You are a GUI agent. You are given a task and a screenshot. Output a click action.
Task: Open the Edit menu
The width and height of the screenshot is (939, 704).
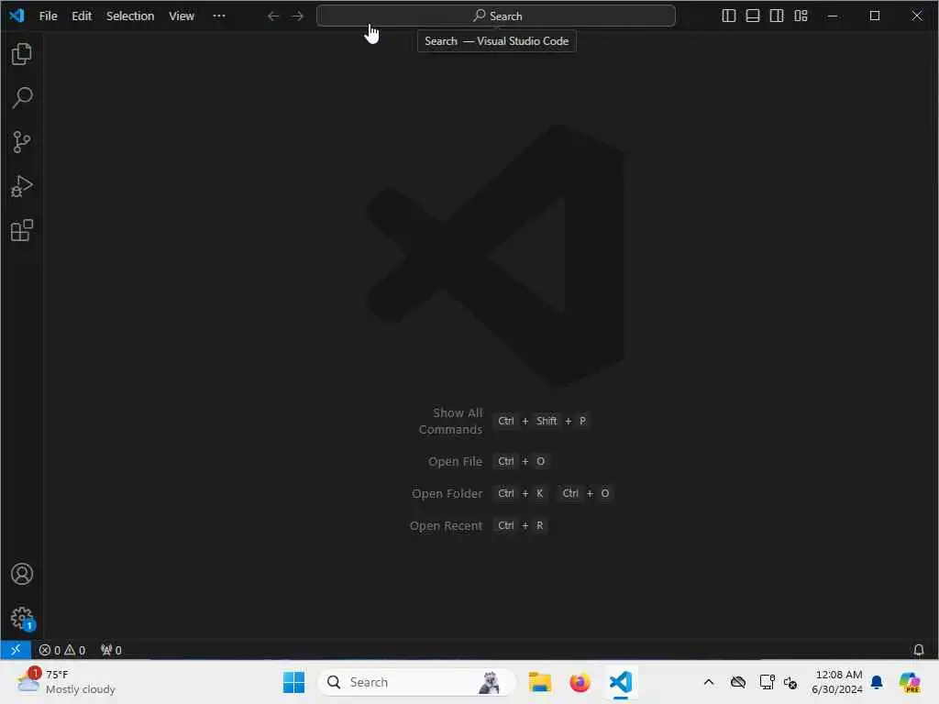pos(82,16)
